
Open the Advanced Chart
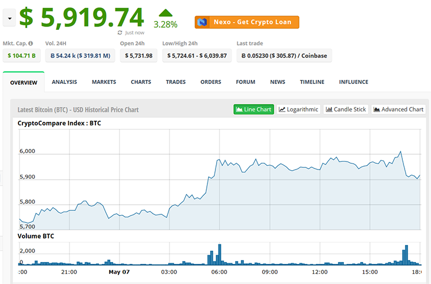tap(398, 109)
